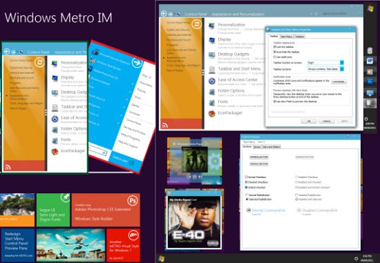
Task: Pause playback in the Windows Media Player widget
Action: click(x=195, y=177)
